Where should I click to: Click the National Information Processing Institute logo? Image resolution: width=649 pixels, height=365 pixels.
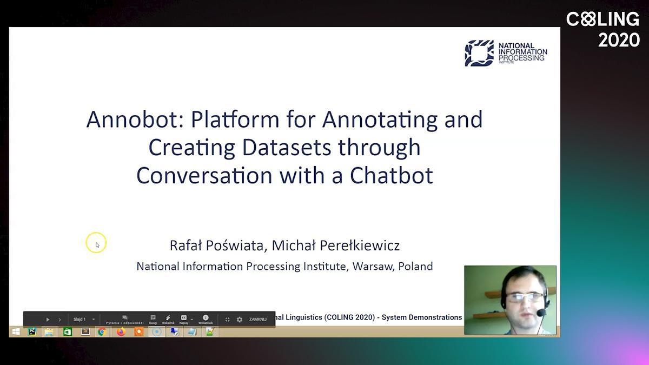[506, 53]
